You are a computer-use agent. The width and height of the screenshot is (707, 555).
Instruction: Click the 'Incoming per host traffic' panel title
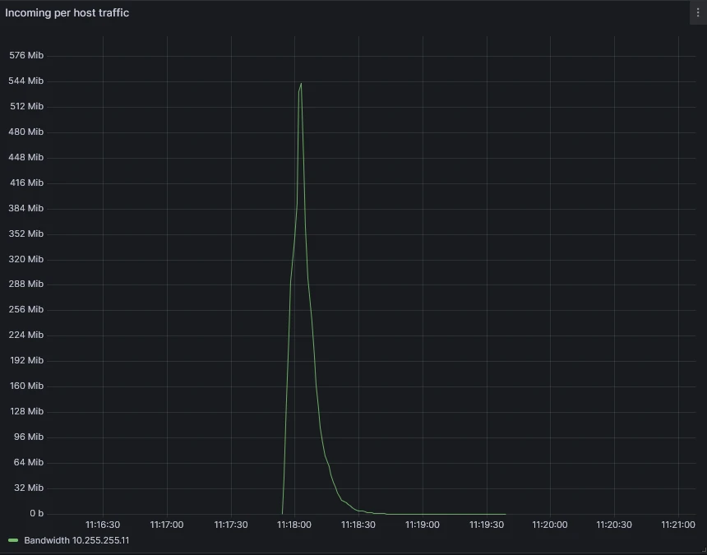click(x=67, y=13)
